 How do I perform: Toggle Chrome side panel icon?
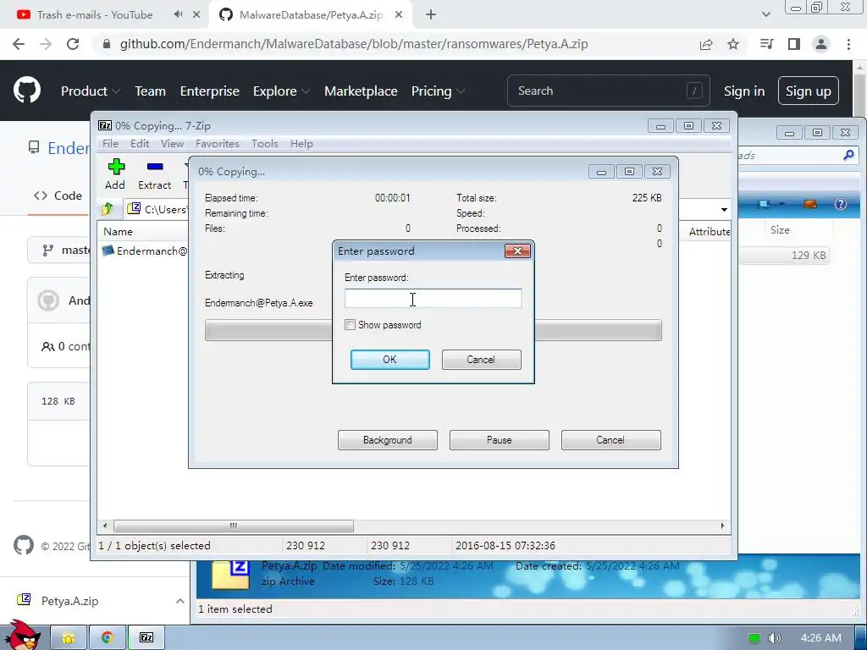(x=794, y=44)
